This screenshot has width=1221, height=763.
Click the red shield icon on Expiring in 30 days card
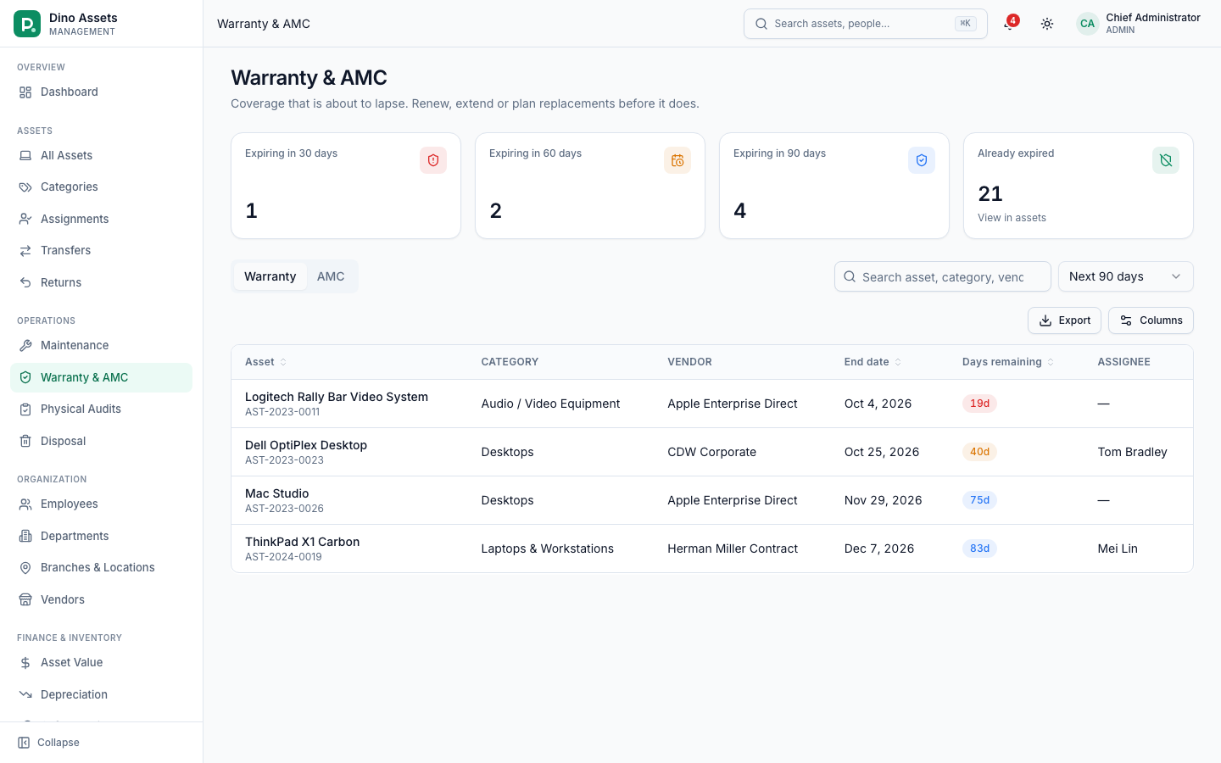click(433, 160)
